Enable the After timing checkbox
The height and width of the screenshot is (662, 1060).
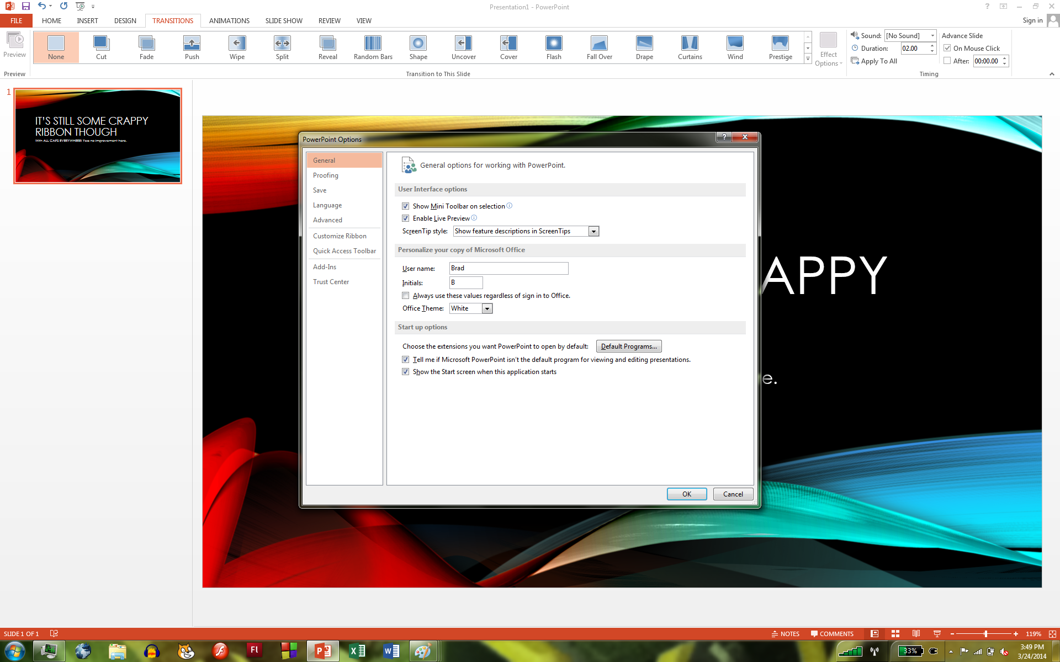[x=947, y=61]
